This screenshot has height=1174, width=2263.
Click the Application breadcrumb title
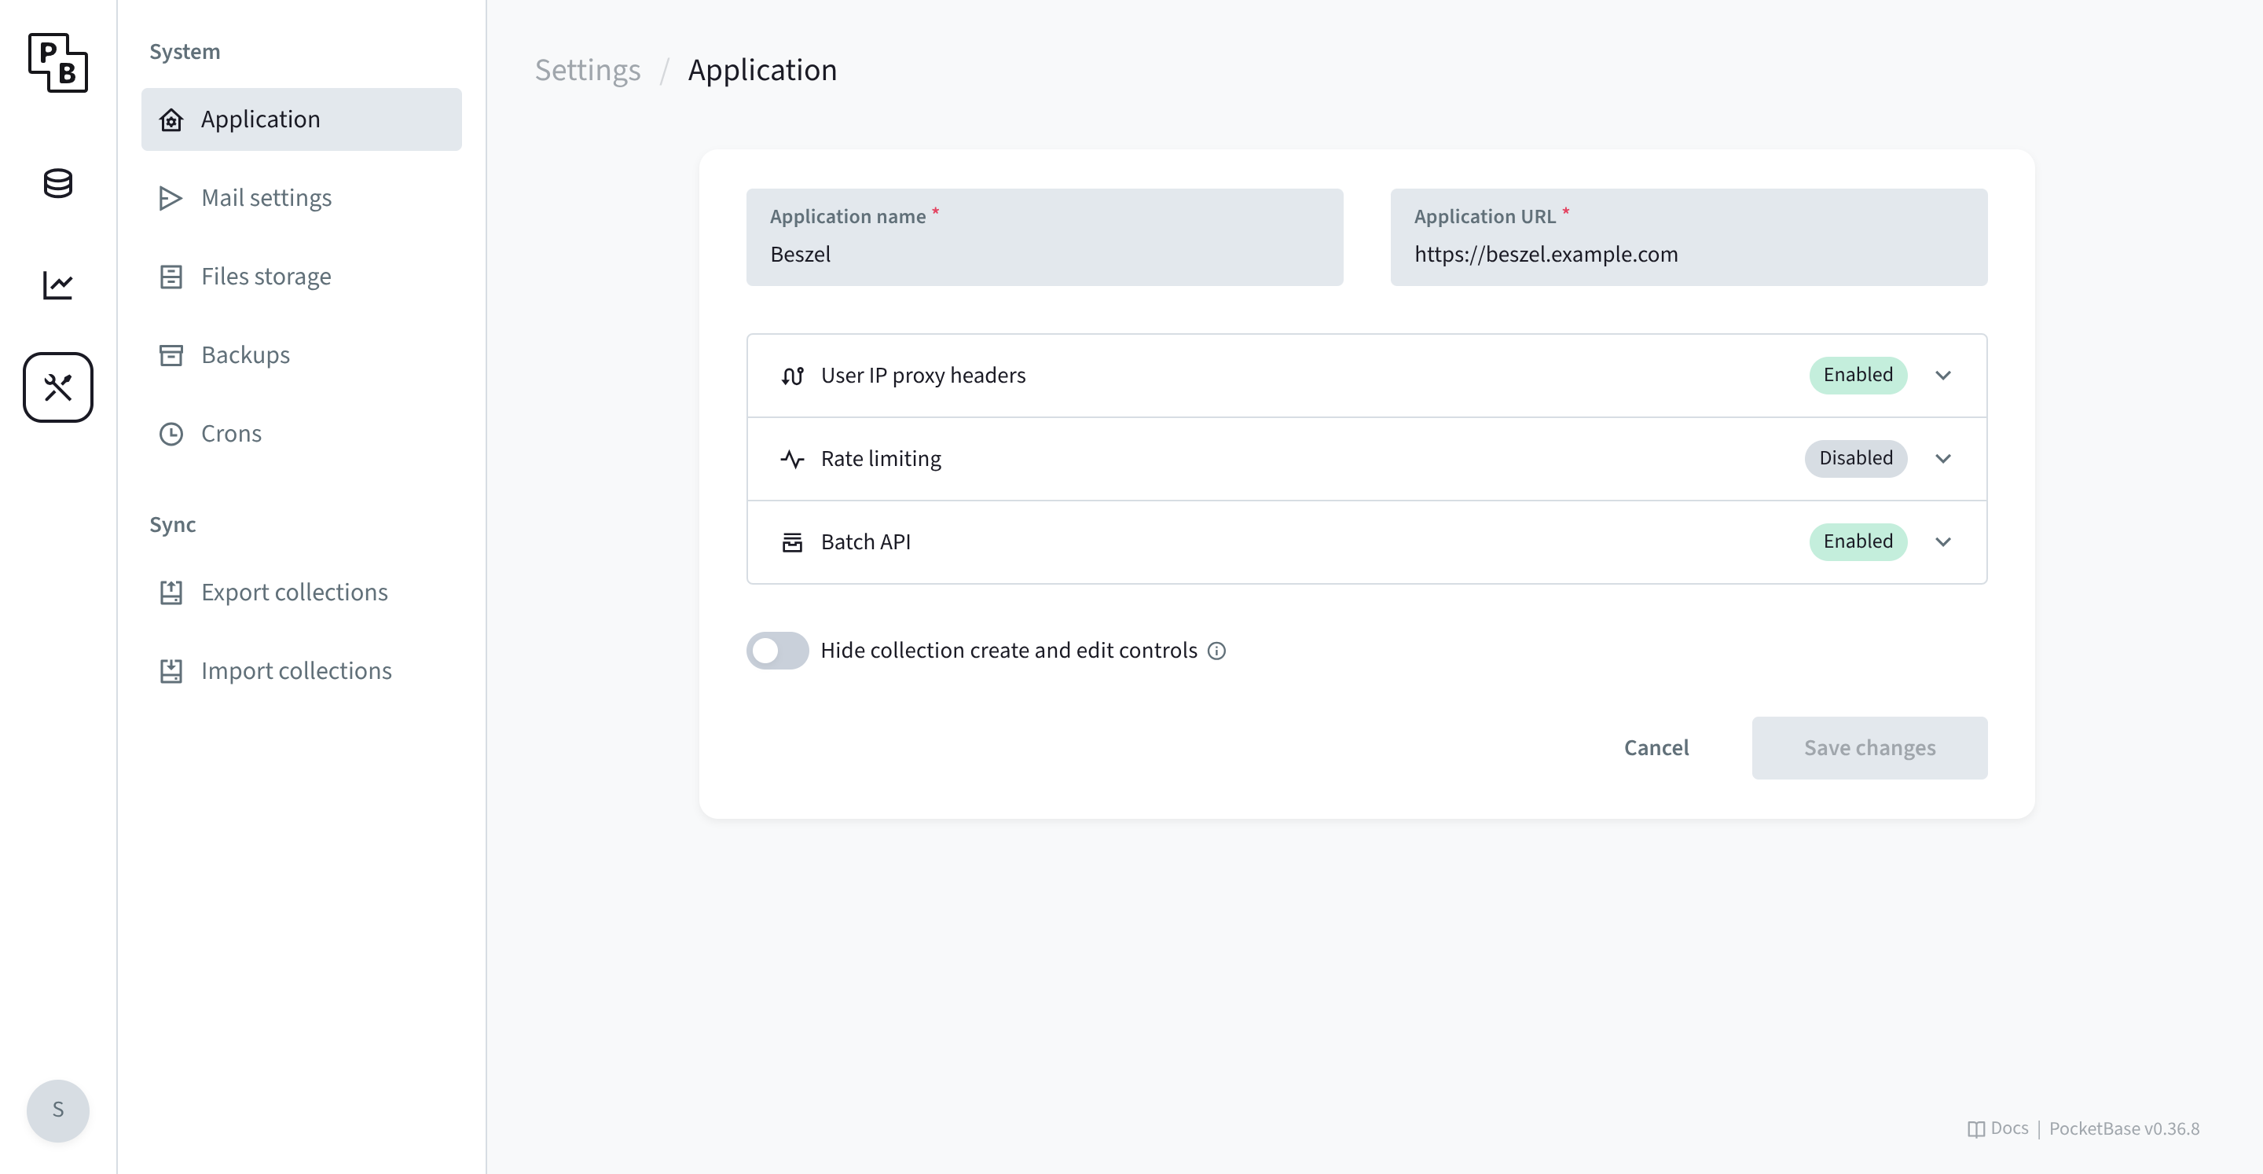pyautogui.click(x=762, y=70)
